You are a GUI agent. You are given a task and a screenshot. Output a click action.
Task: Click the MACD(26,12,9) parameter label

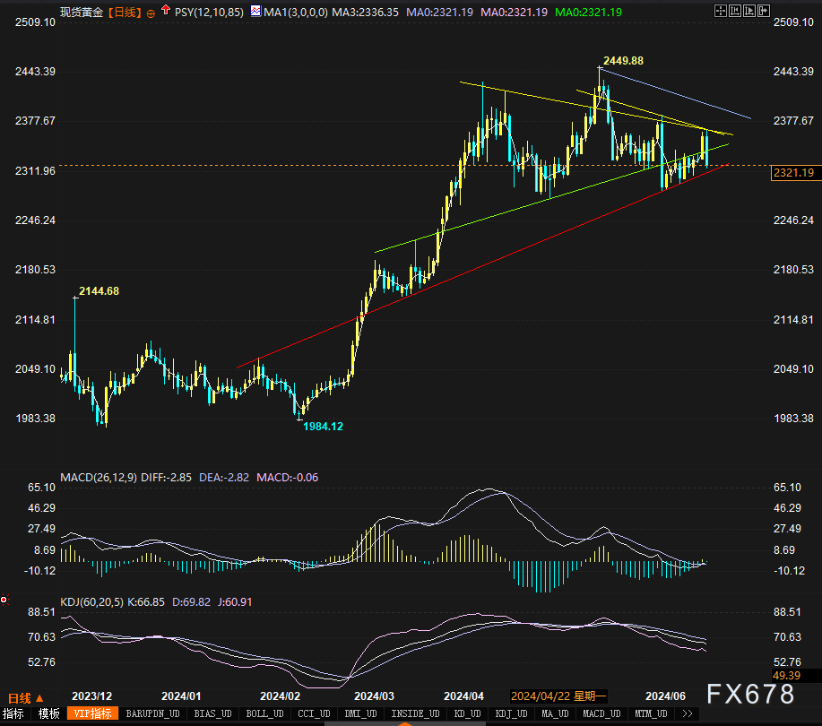[99, 477]
